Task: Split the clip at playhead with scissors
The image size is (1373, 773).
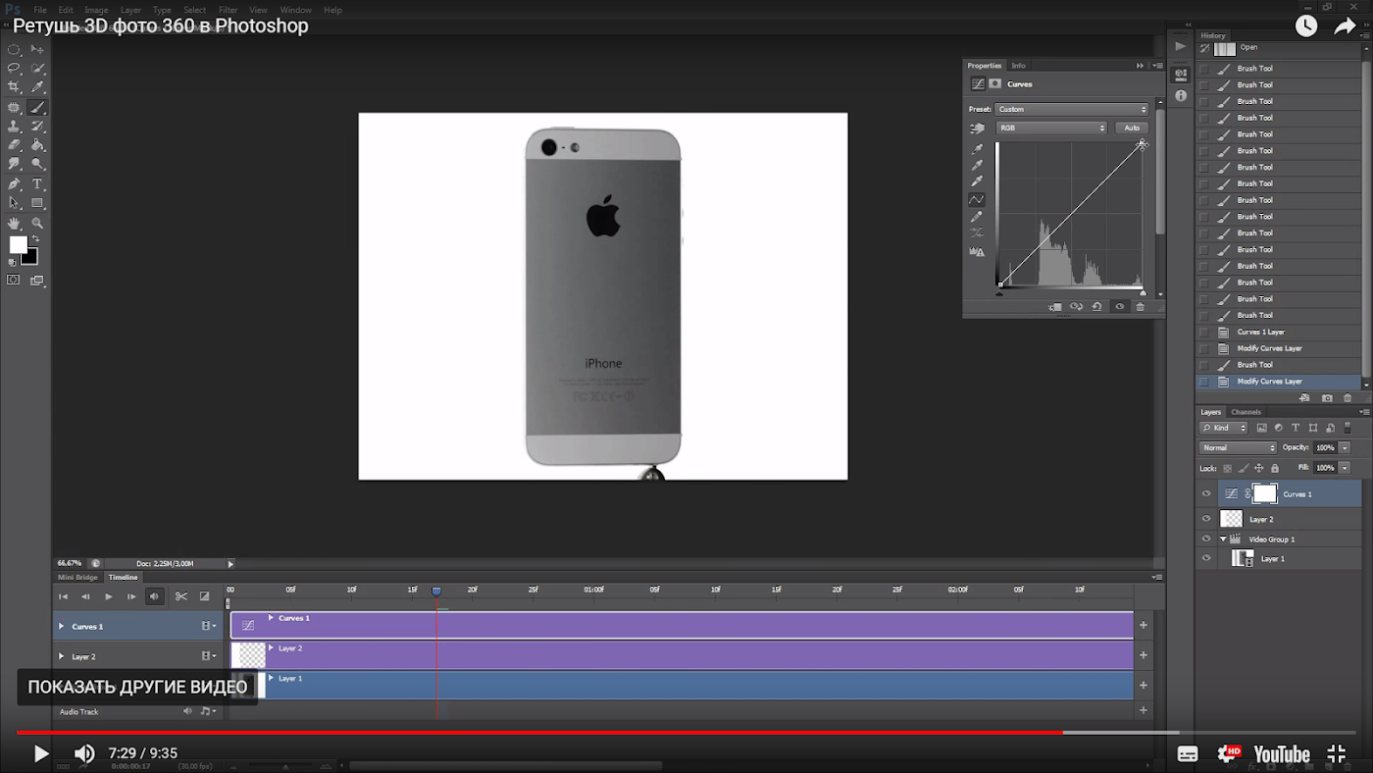Action: 181,596
